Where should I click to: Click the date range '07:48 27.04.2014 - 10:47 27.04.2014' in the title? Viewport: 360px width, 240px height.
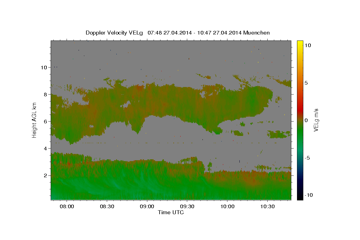tap(195, 33)
